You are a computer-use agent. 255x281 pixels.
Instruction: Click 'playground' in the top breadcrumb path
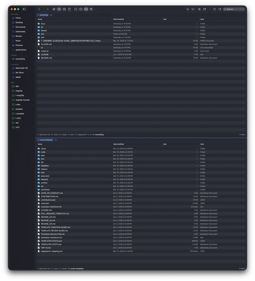pyautogui.click(x=82, y=135)
